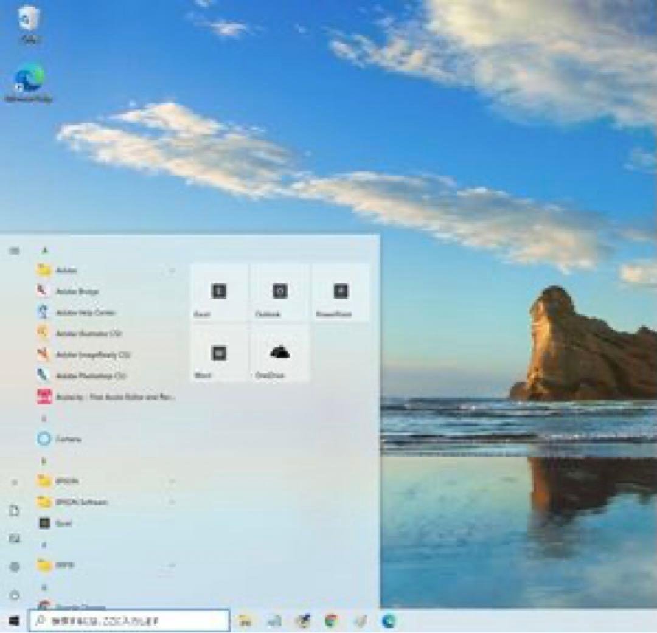This screenshot has height=633, width=657.
Task: Jump via the letter A header
Action: [45, 251]
